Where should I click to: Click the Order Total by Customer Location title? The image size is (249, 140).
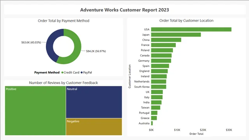point(186,21)
